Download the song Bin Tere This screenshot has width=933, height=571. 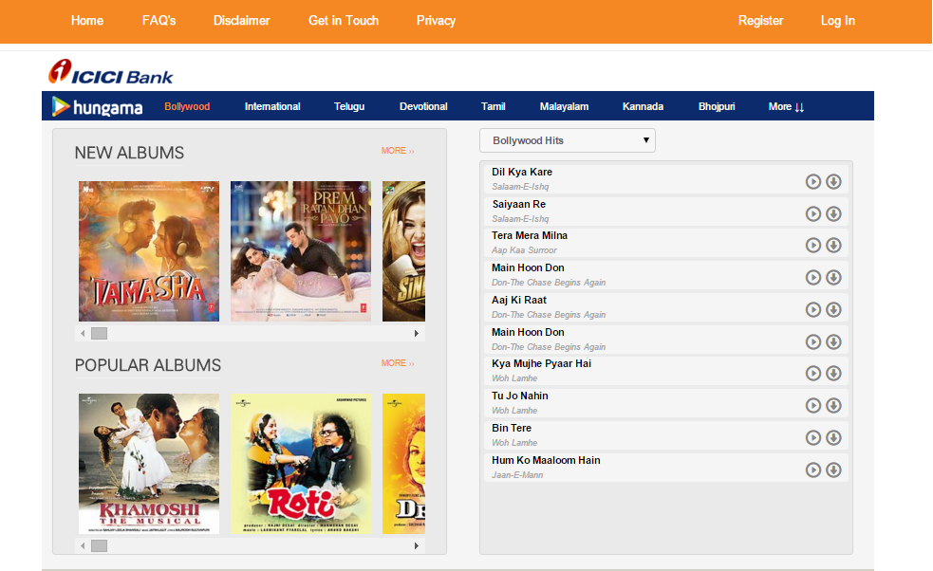[833, 438]
